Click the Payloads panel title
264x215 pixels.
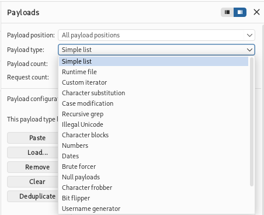pos(23,13)
